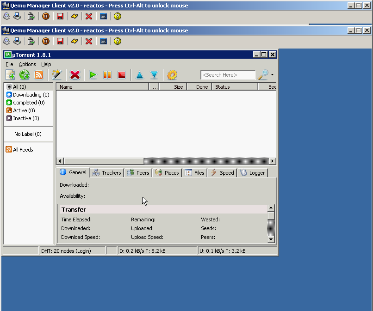
Task: Switch to the Logger tab
Action: pyautogui.click(x=252, y=173)
